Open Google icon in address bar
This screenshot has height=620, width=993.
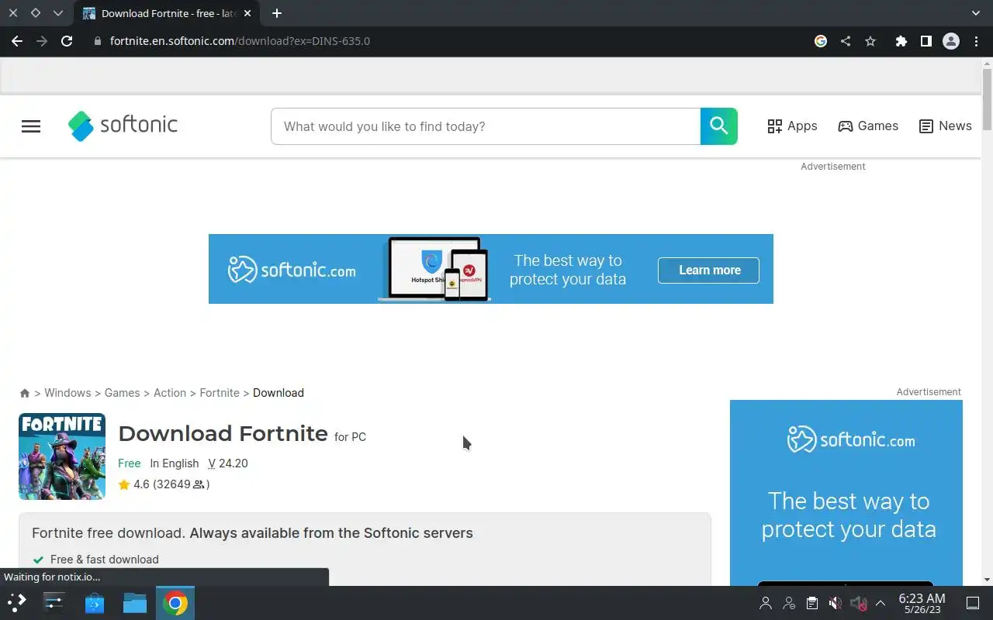pos(821,41)
